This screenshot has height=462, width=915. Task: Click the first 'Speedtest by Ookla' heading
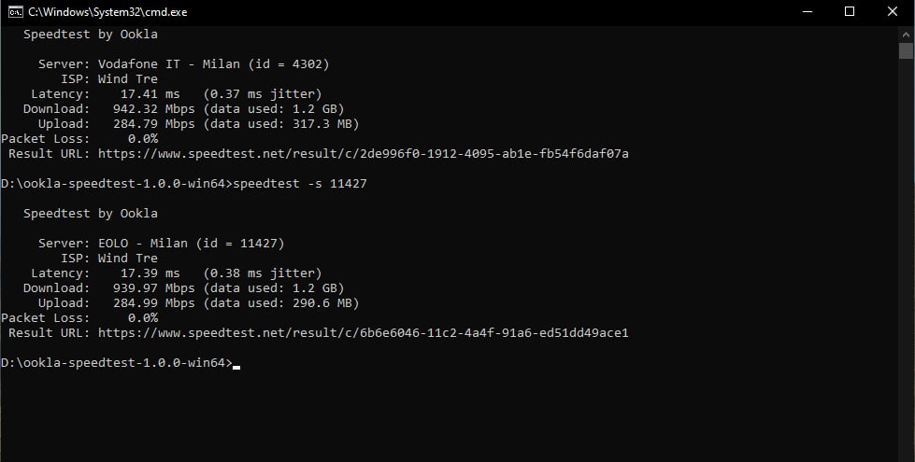pyautogui.click(x=91, y=35)
